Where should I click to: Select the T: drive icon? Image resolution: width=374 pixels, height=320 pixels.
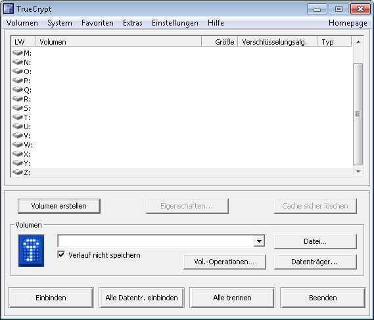(18, 117)
